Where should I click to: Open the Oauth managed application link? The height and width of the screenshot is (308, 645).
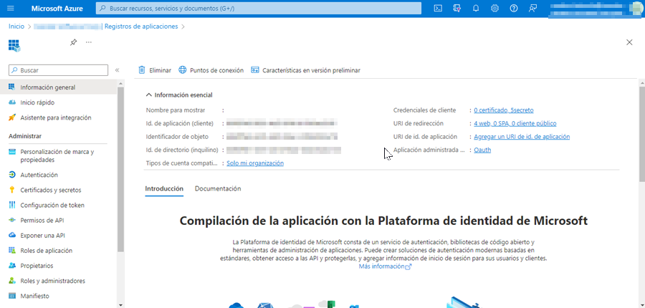pos(482,150)
